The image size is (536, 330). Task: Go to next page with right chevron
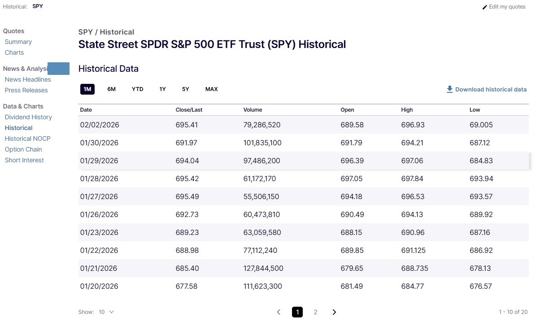point(334,312)
